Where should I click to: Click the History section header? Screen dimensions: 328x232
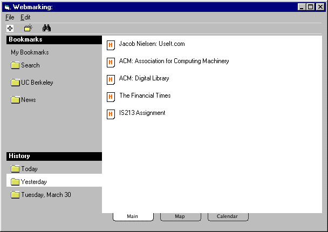(x=54, y=156)
